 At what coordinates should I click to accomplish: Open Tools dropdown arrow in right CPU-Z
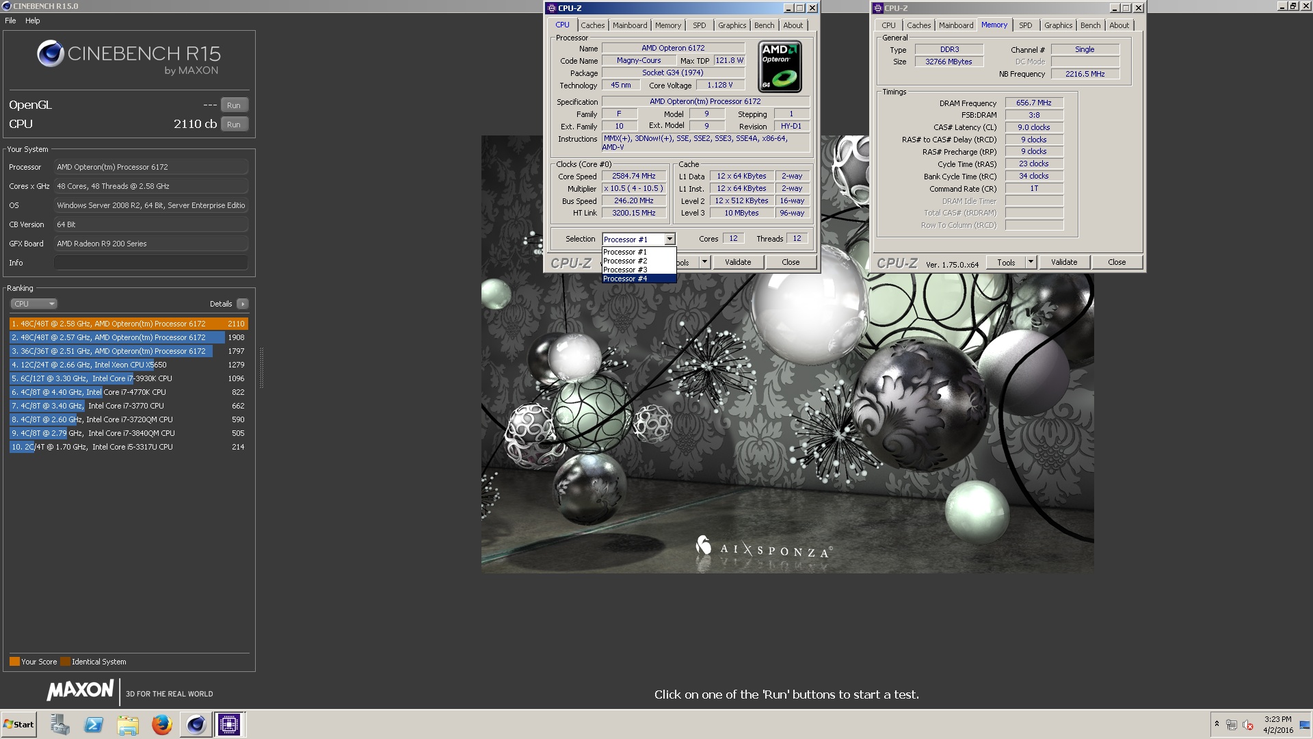pyautogui.click(x=1031, y=262)
